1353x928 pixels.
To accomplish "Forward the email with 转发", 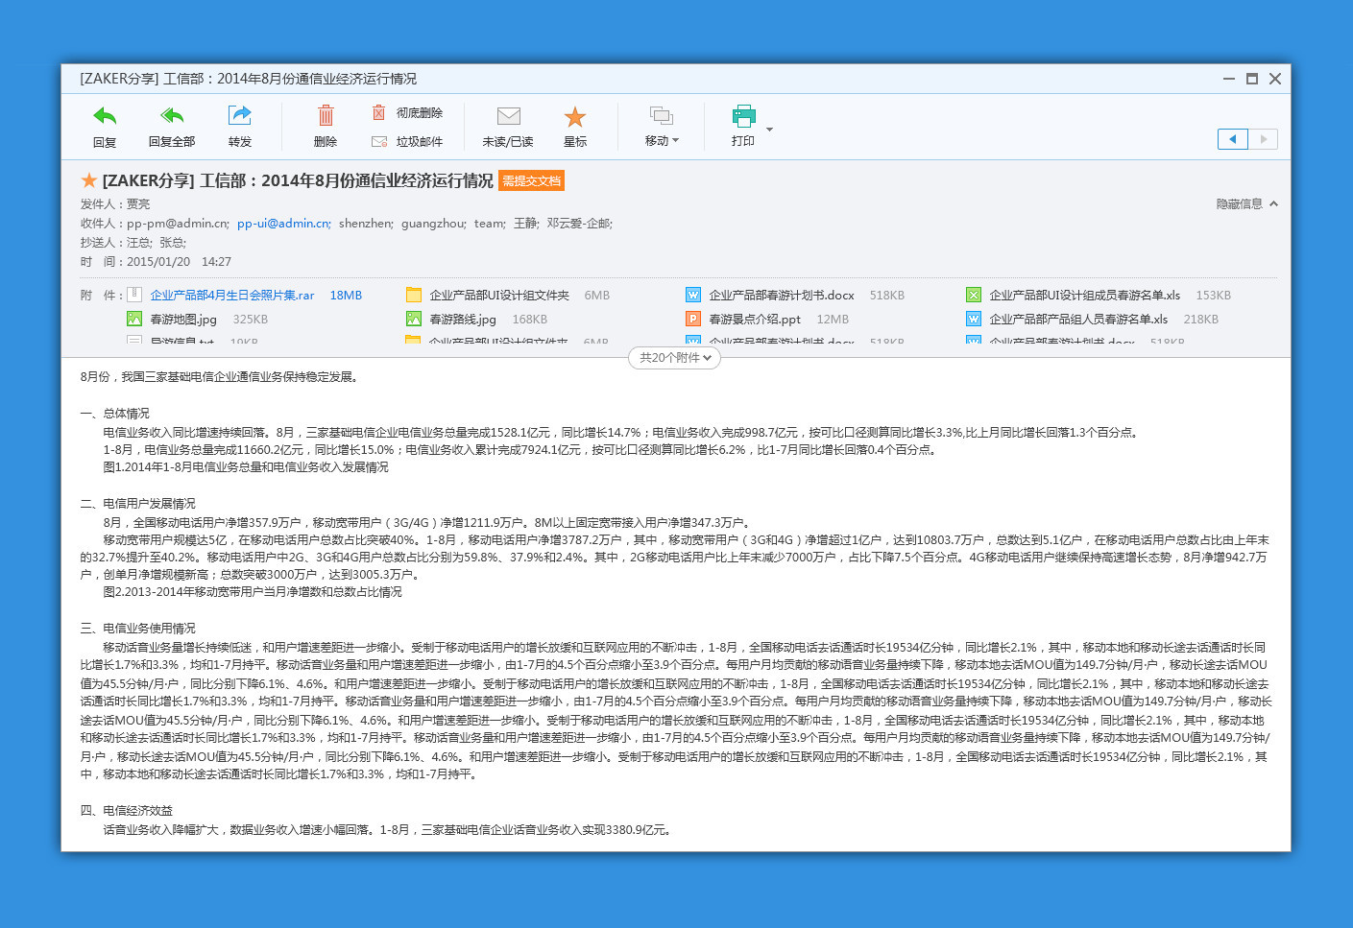I will click(240, 116).
